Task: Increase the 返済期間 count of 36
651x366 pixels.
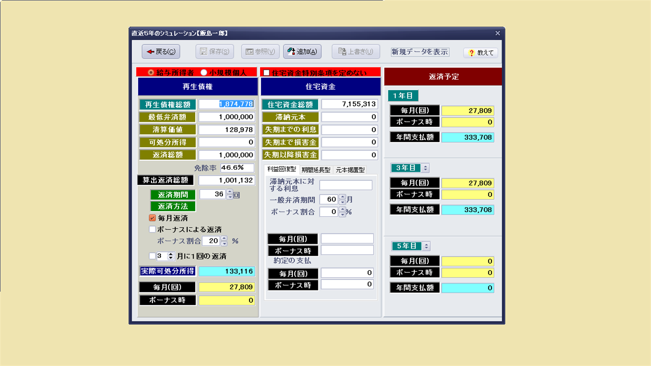Action: [x=230, y=192]
